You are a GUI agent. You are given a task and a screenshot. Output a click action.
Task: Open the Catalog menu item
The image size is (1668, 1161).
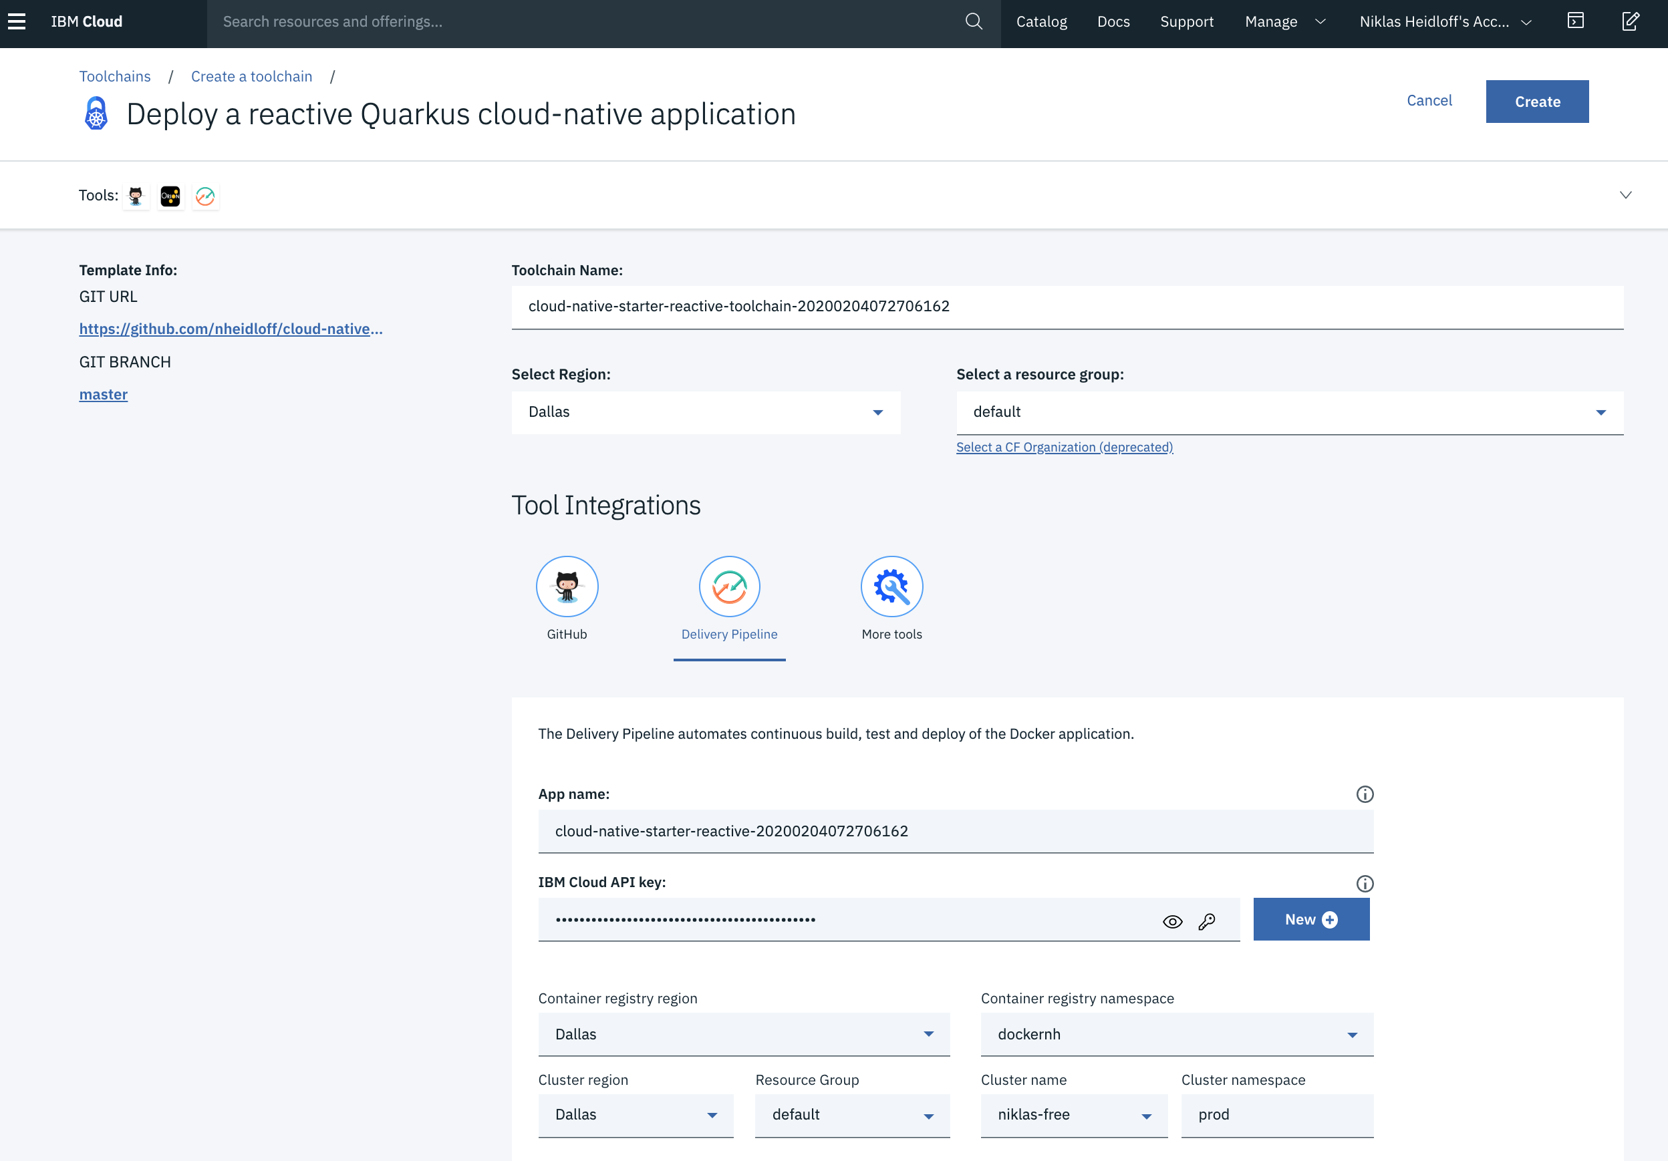(x=1041, y=22)
